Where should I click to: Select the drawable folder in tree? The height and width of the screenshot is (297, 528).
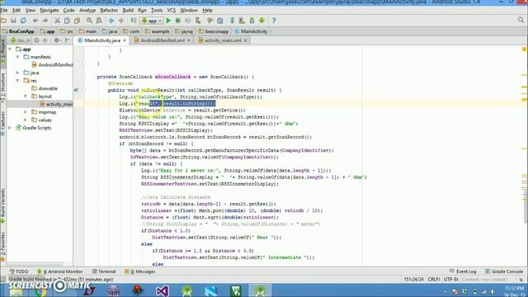[45, 88]
